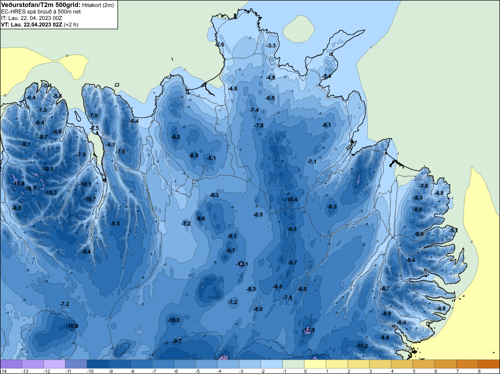
Task: Click the 6 orange legend swatch
Action: coord(445,364)
